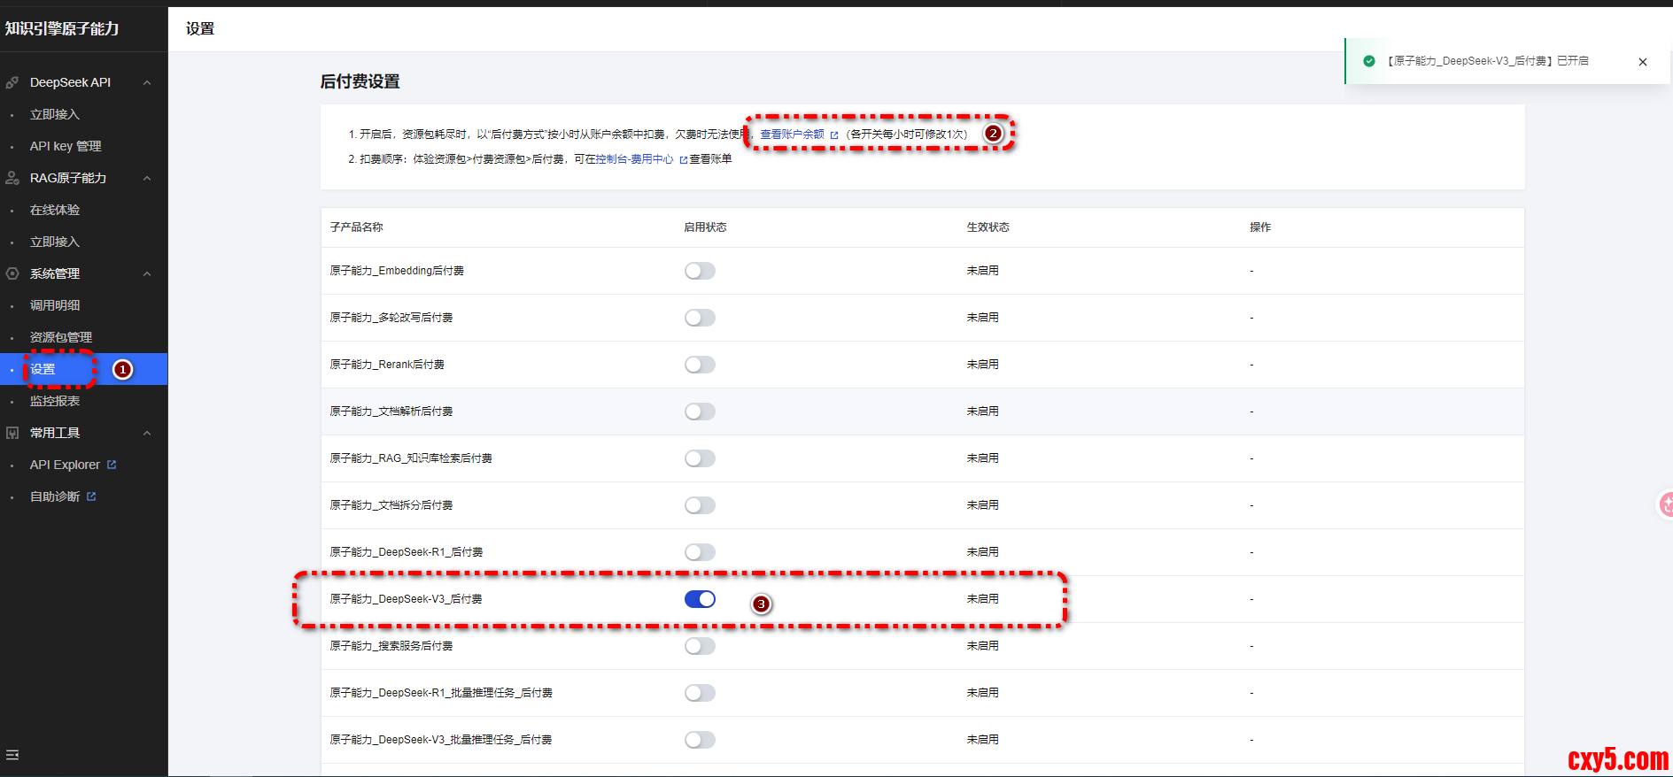Screen dimensions: 1673x777
Task: Click the 系统管理 gear icon
Action: pos(12,273)
